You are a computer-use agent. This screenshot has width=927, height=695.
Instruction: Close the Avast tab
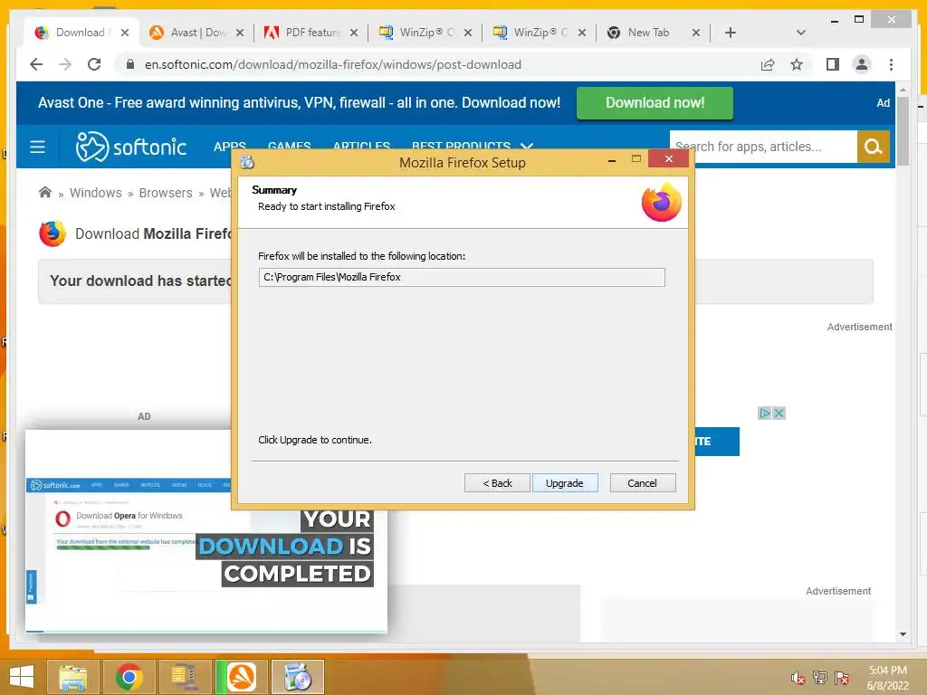(239, 33)
